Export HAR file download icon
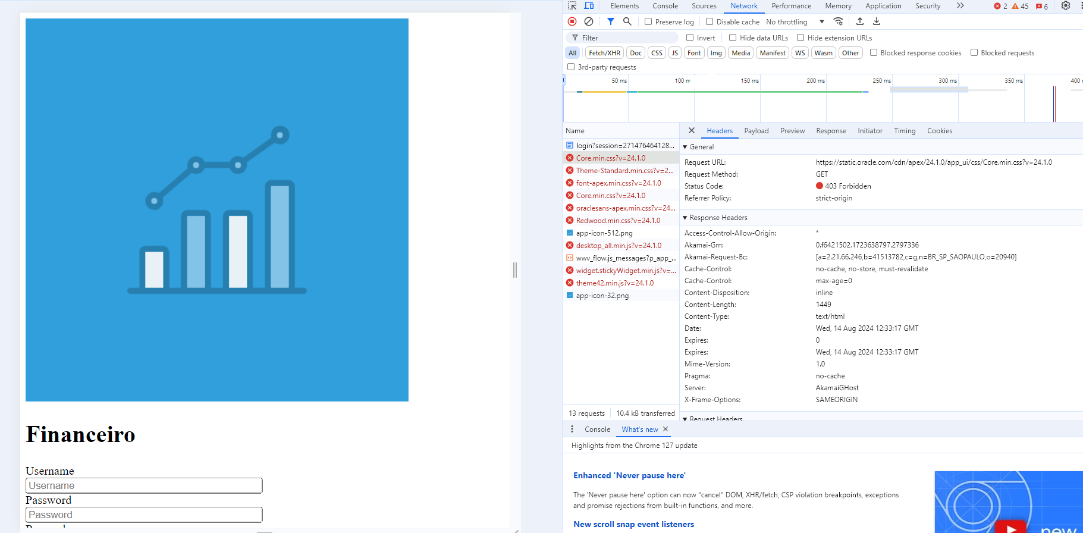The image size is (1083, 533). tap(877, 21)
